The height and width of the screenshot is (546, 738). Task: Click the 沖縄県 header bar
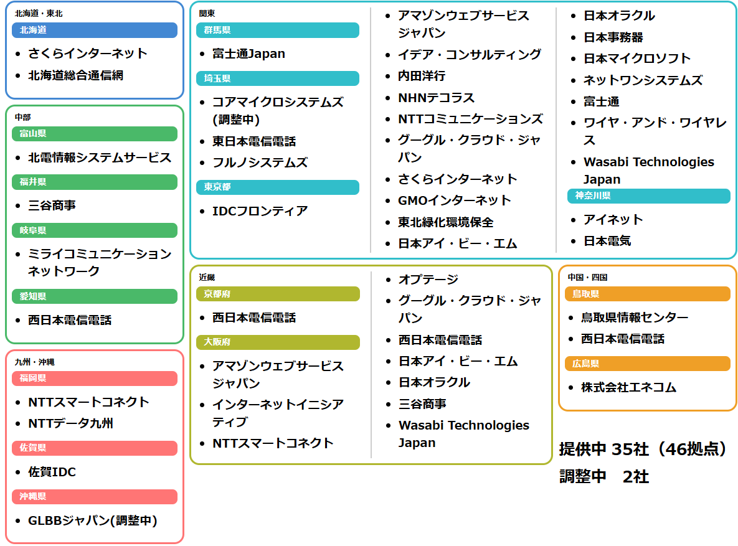(95, 497)
